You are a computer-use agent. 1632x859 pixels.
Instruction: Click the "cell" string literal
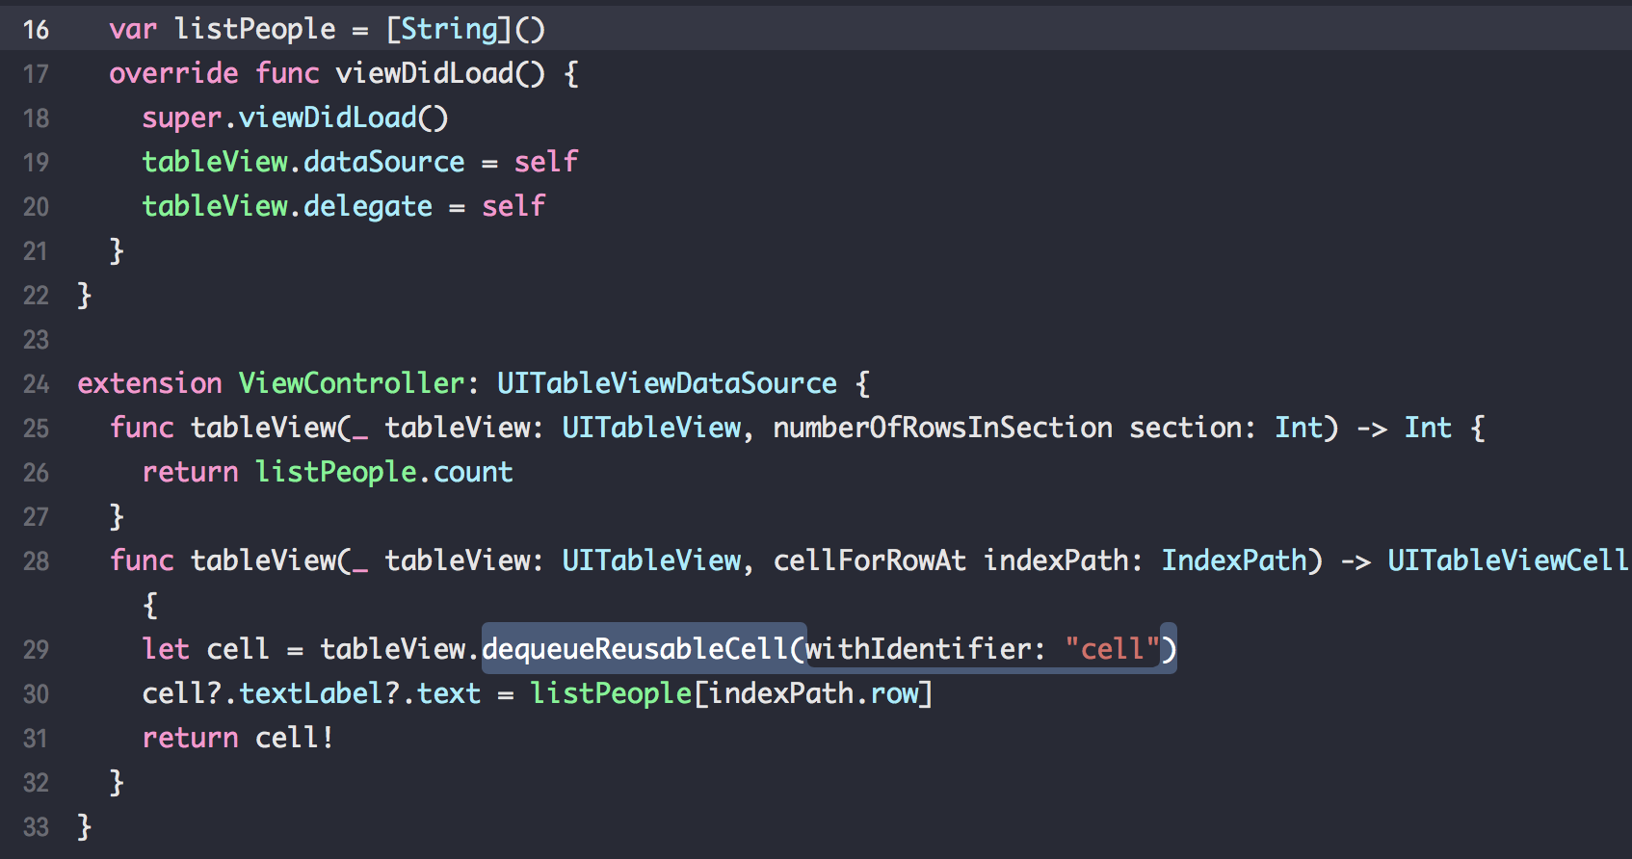tap(1112, 649)
